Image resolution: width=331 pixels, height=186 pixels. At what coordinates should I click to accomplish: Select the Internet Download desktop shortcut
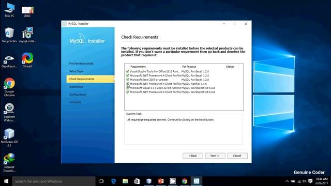(9, 163)
